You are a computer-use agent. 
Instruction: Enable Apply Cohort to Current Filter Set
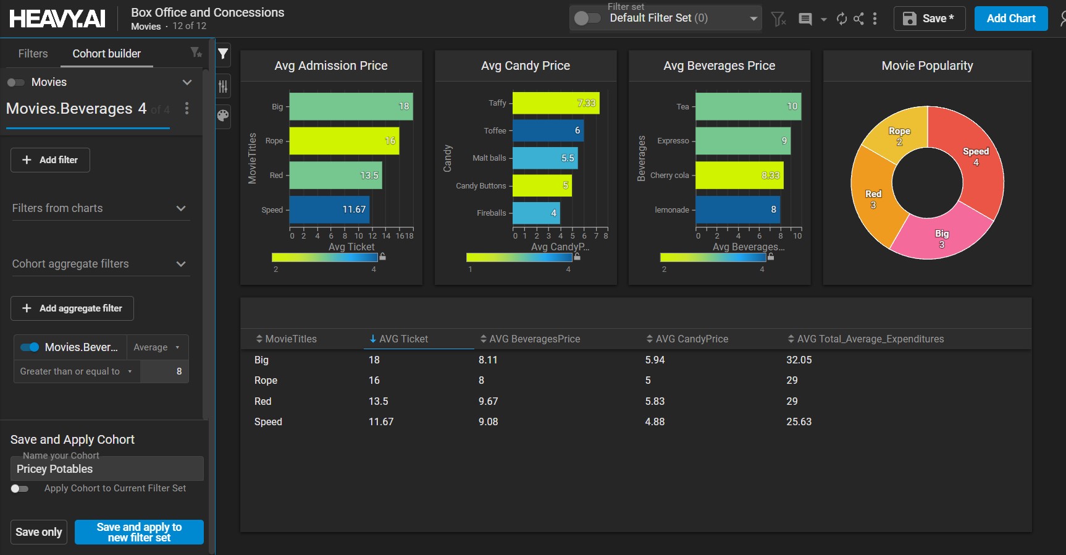point(20,489)
